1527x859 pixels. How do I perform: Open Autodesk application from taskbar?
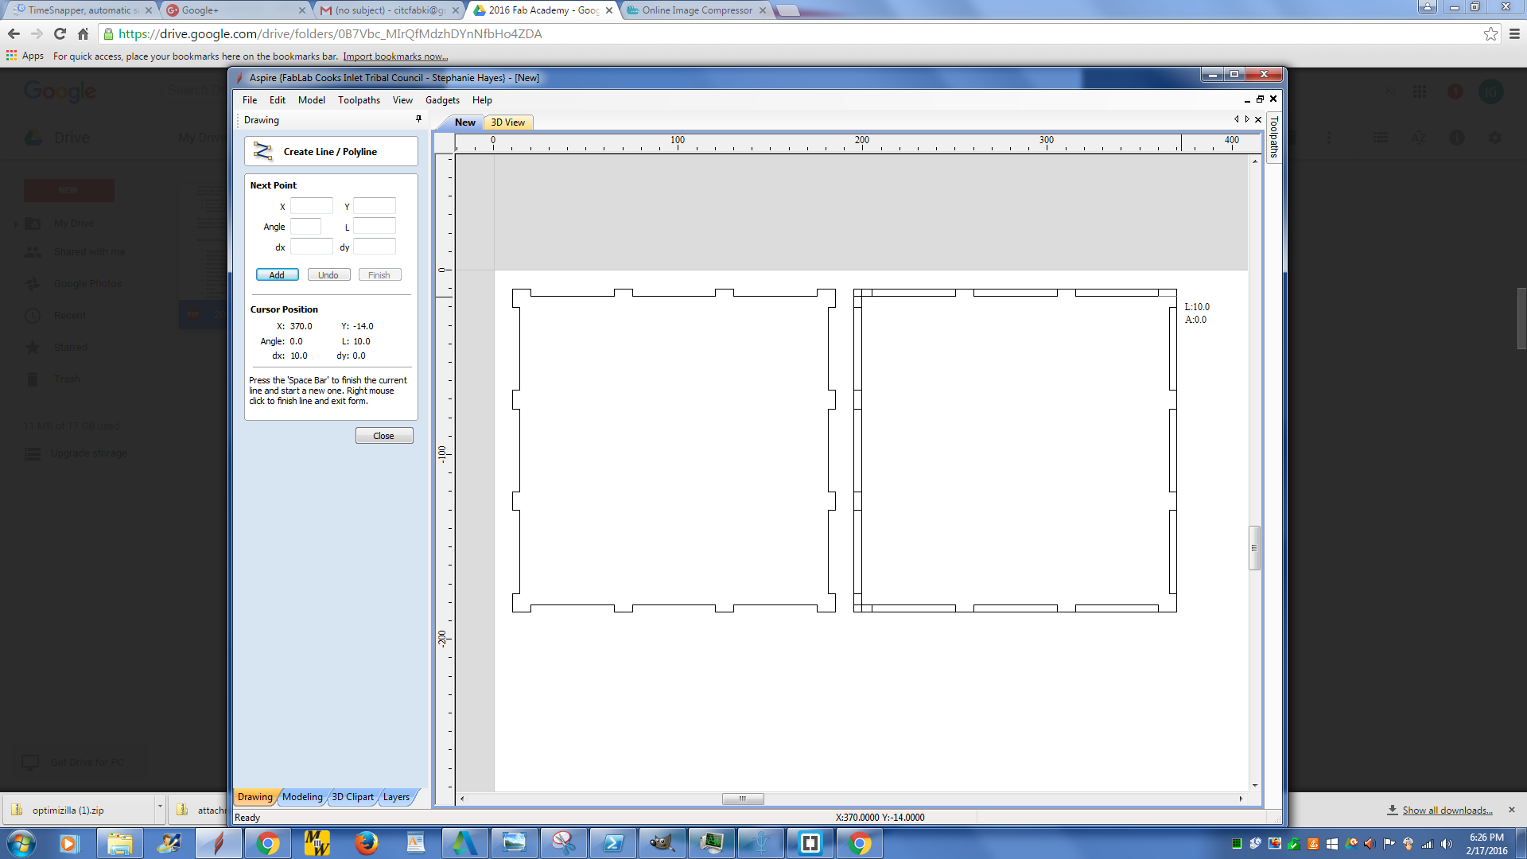464,843
